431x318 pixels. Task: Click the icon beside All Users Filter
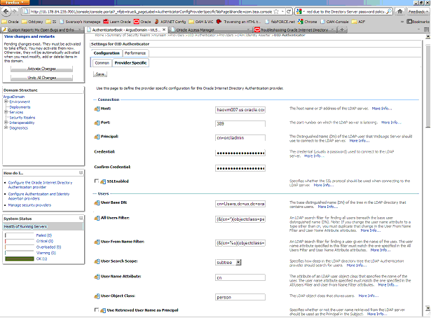pyautogui.click(x=97, y=218)
